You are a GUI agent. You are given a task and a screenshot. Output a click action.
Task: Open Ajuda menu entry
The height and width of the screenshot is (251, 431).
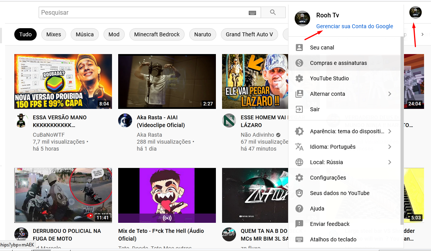[x=344, y=209]
